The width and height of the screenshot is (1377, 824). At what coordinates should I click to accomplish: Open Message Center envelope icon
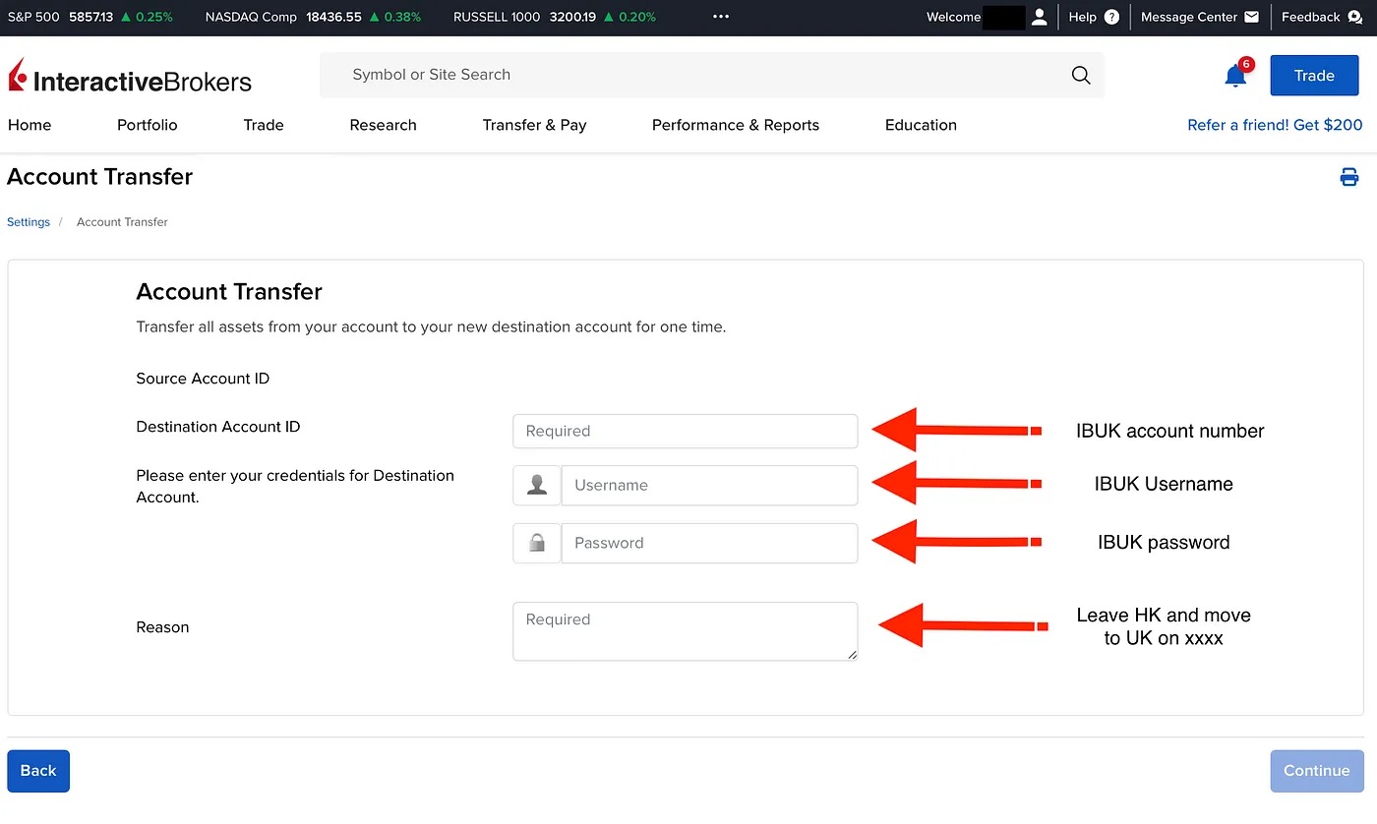[1251, 17]
